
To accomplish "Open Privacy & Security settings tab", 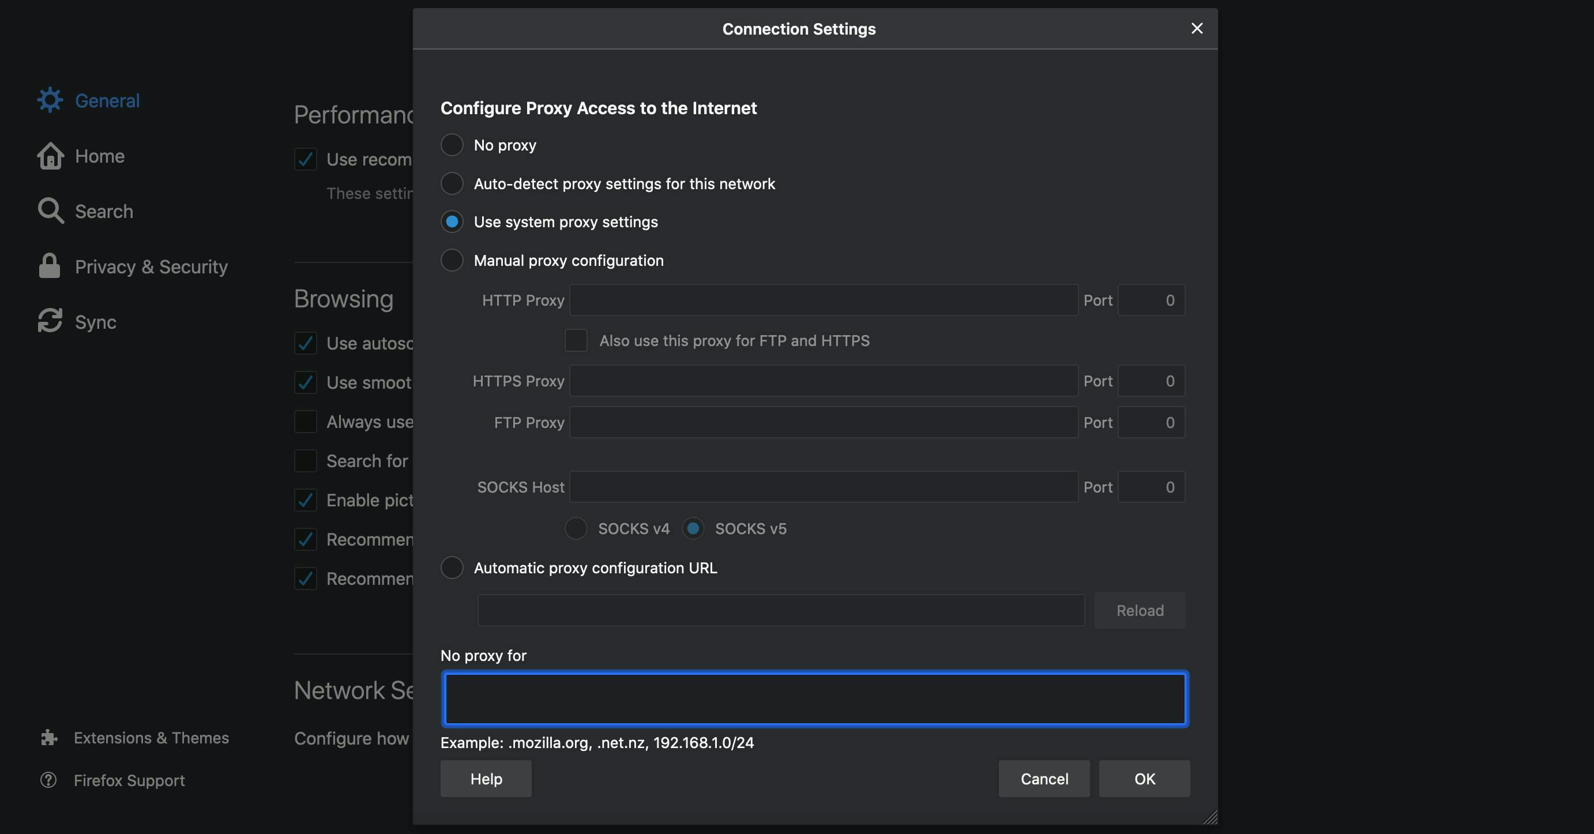I will (x=151, y=266).
